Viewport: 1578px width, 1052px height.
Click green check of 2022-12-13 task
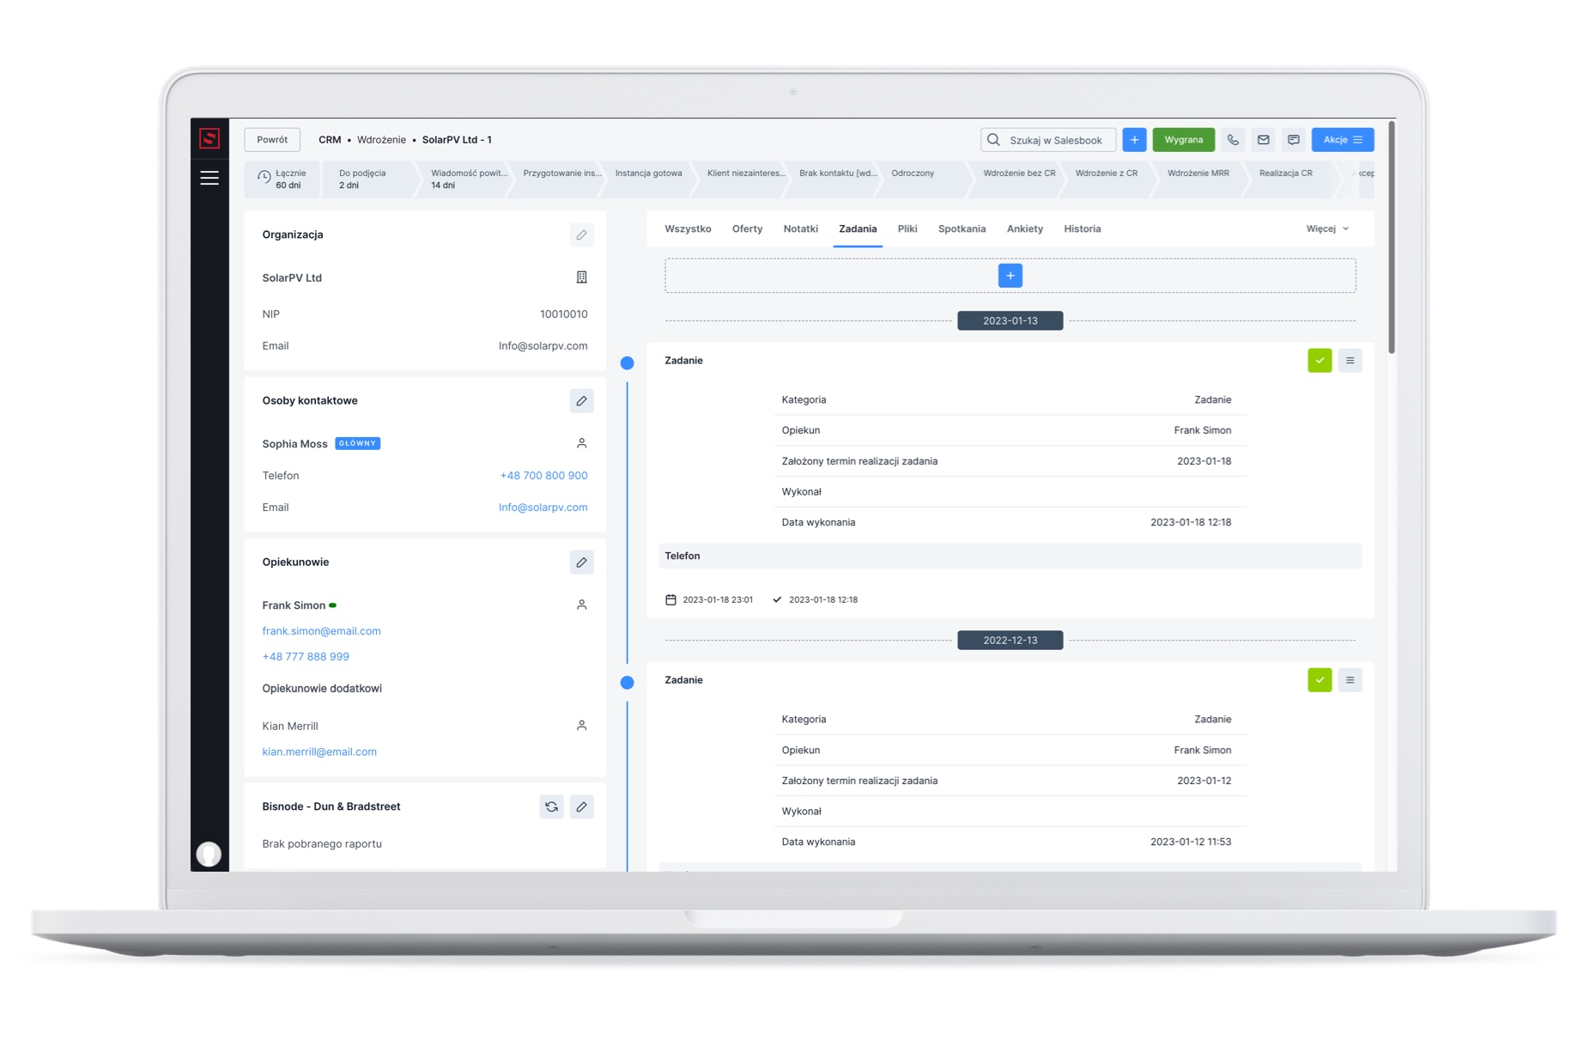[1320, 680]
